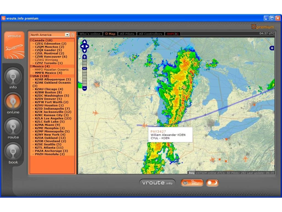
Task: Zoom out with the minus button
Action: [85, 88]
